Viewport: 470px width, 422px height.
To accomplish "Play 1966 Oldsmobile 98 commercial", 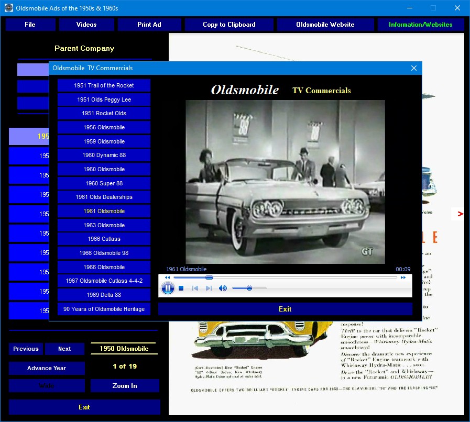I will click(x=104, y=253).
